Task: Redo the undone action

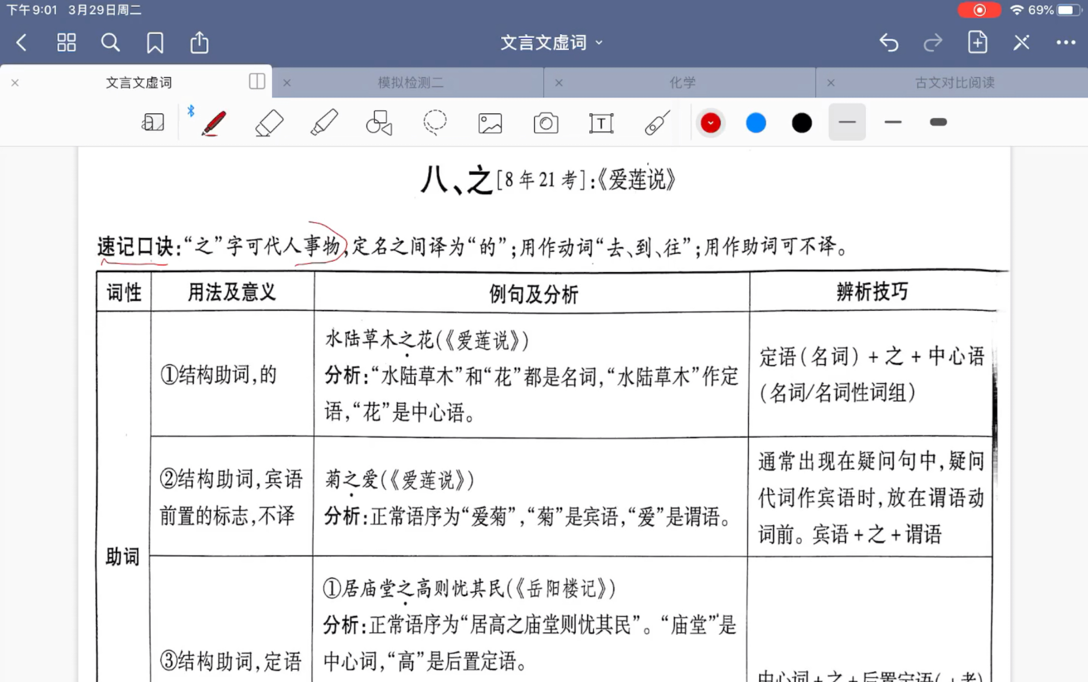Action: coord(933,43)
